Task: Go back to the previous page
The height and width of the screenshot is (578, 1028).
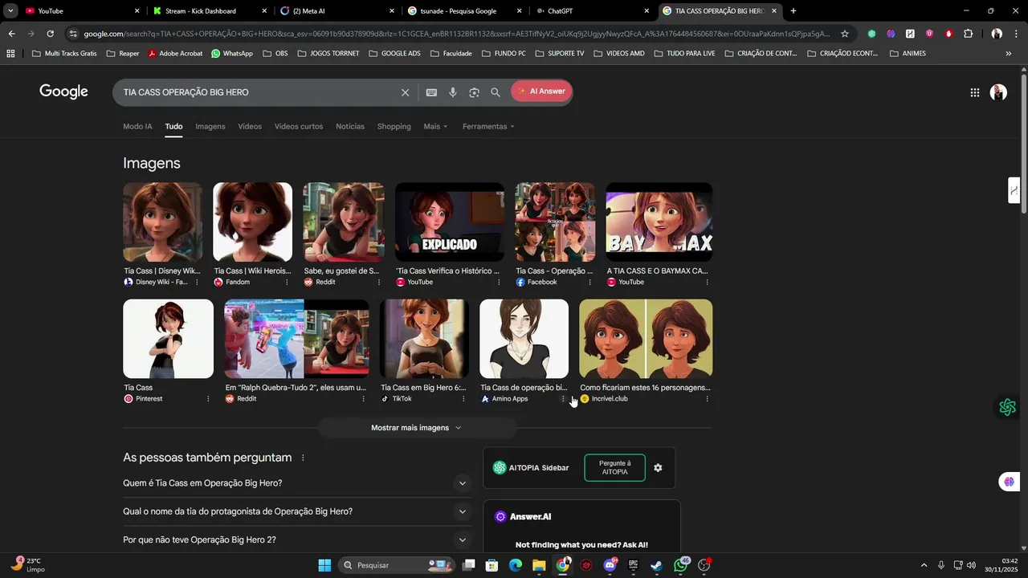Action: (11, 34)
